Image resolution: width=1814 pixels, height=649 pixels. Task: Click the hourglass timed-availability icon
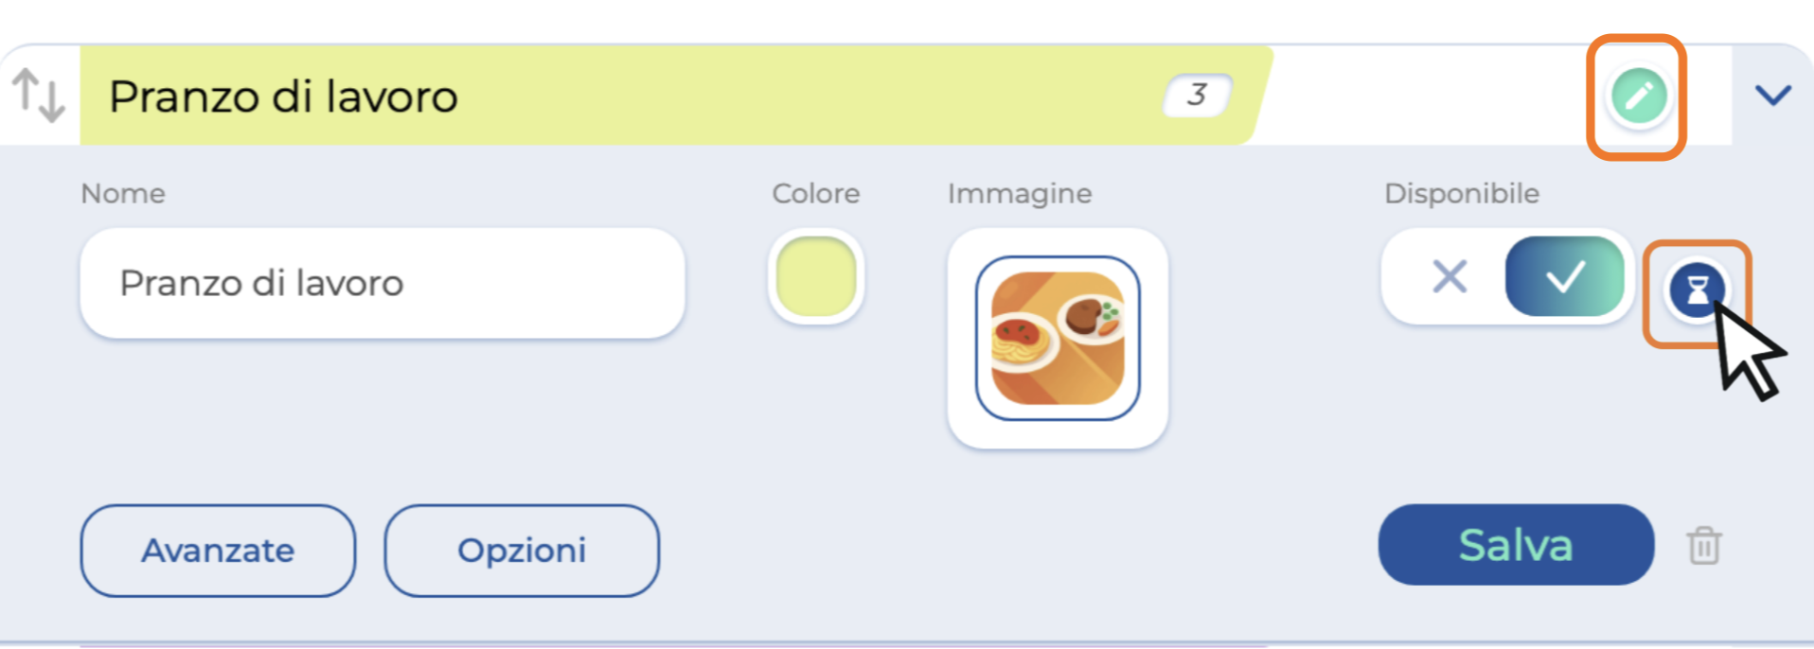[x=1696, y=290]
